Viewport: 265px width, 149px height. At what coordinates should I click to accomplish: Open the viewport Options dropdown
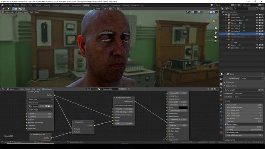pyautogui.click(x=214, y=9)
